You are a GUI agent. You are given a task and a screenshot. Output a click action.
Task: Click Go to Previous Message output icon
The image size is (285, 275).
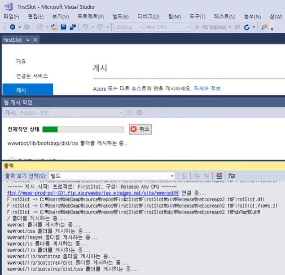(197, 176)
